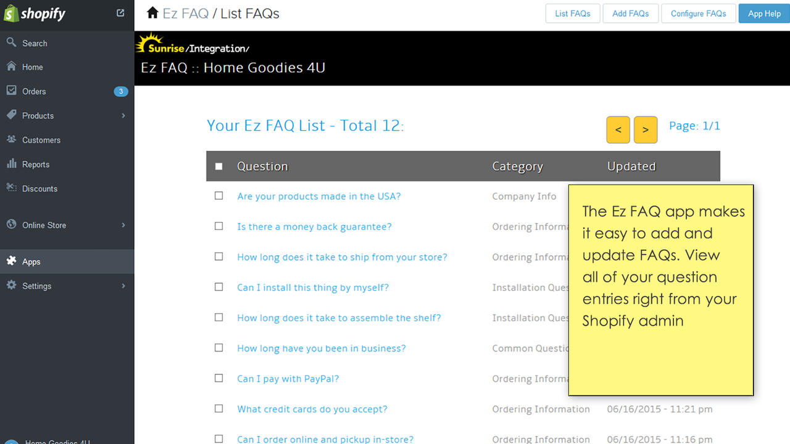The width and height of the screenshot is (790, 444).
Task: Select the Apps puzzle-piece icon
Action: [11, 261]
